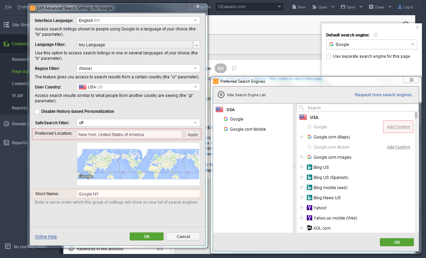Click the Save floppy disk icon
426x258 pixels.
click(343, 7)
